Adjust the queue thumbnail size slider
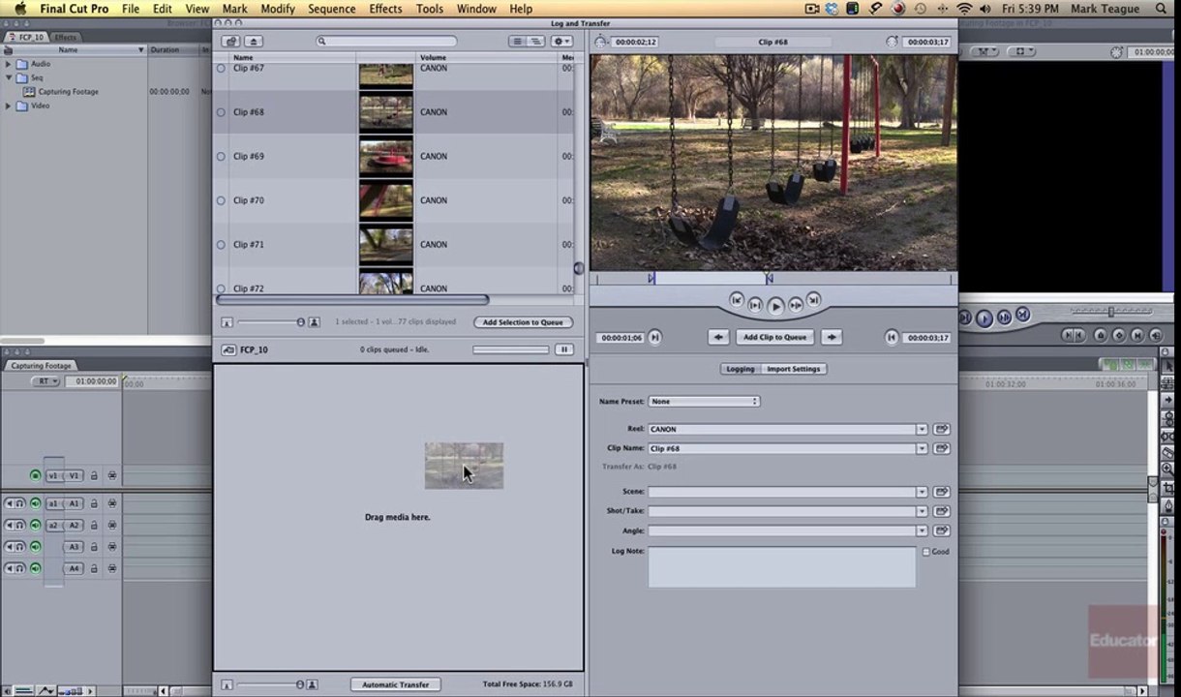Image resolution: width=1181 pixels, height=697 pixels. [269, 684]
